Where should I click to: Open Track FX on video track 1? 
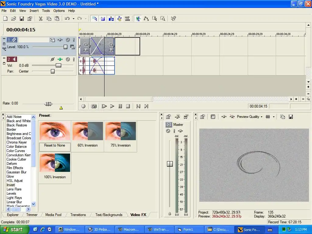click(x=60, y=40)
